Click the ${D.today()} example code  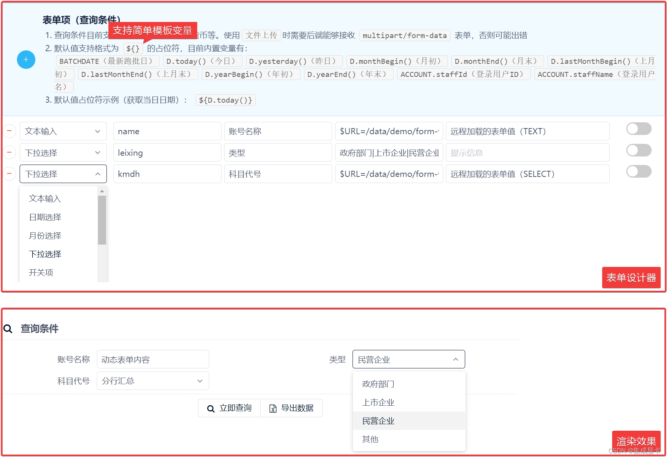click(x=226, y=100)
